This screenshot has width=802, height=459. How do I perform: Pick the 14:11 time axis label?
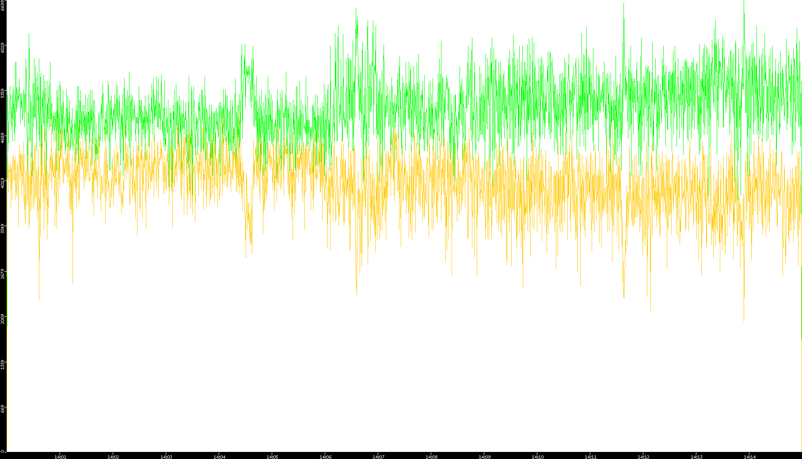click(x=590, y=457)
